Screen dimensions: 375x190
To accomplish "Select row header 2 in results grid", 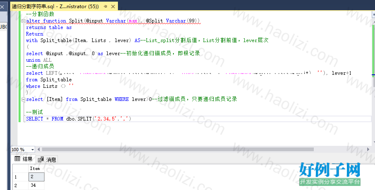I will point(20,186).
